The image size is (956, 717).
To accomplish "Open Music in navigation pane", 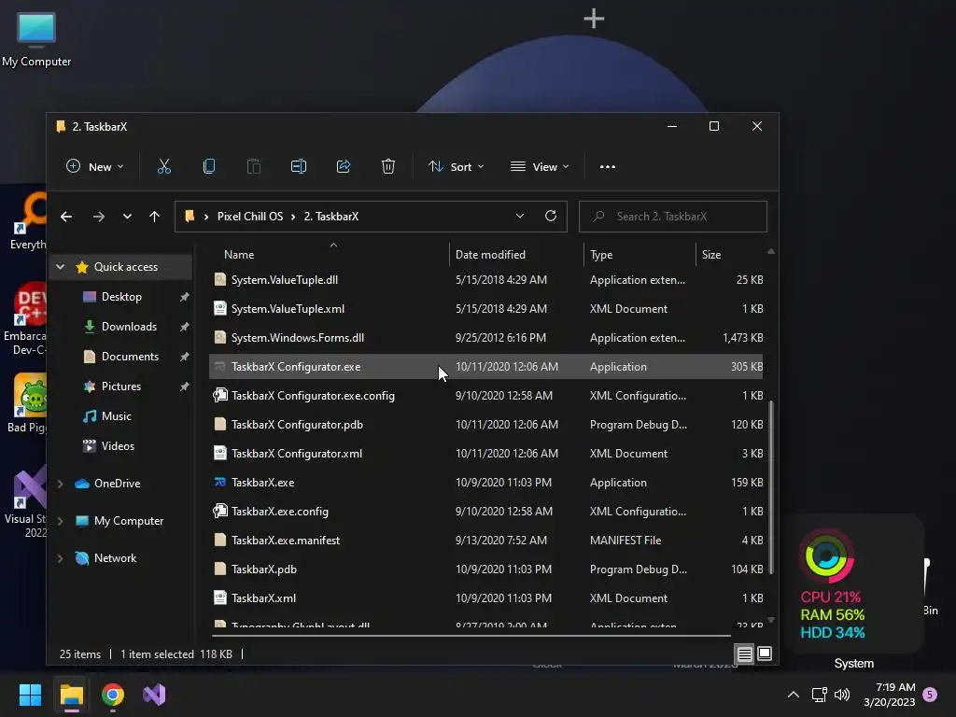I will pyautogui.click(x=116, y=416).
